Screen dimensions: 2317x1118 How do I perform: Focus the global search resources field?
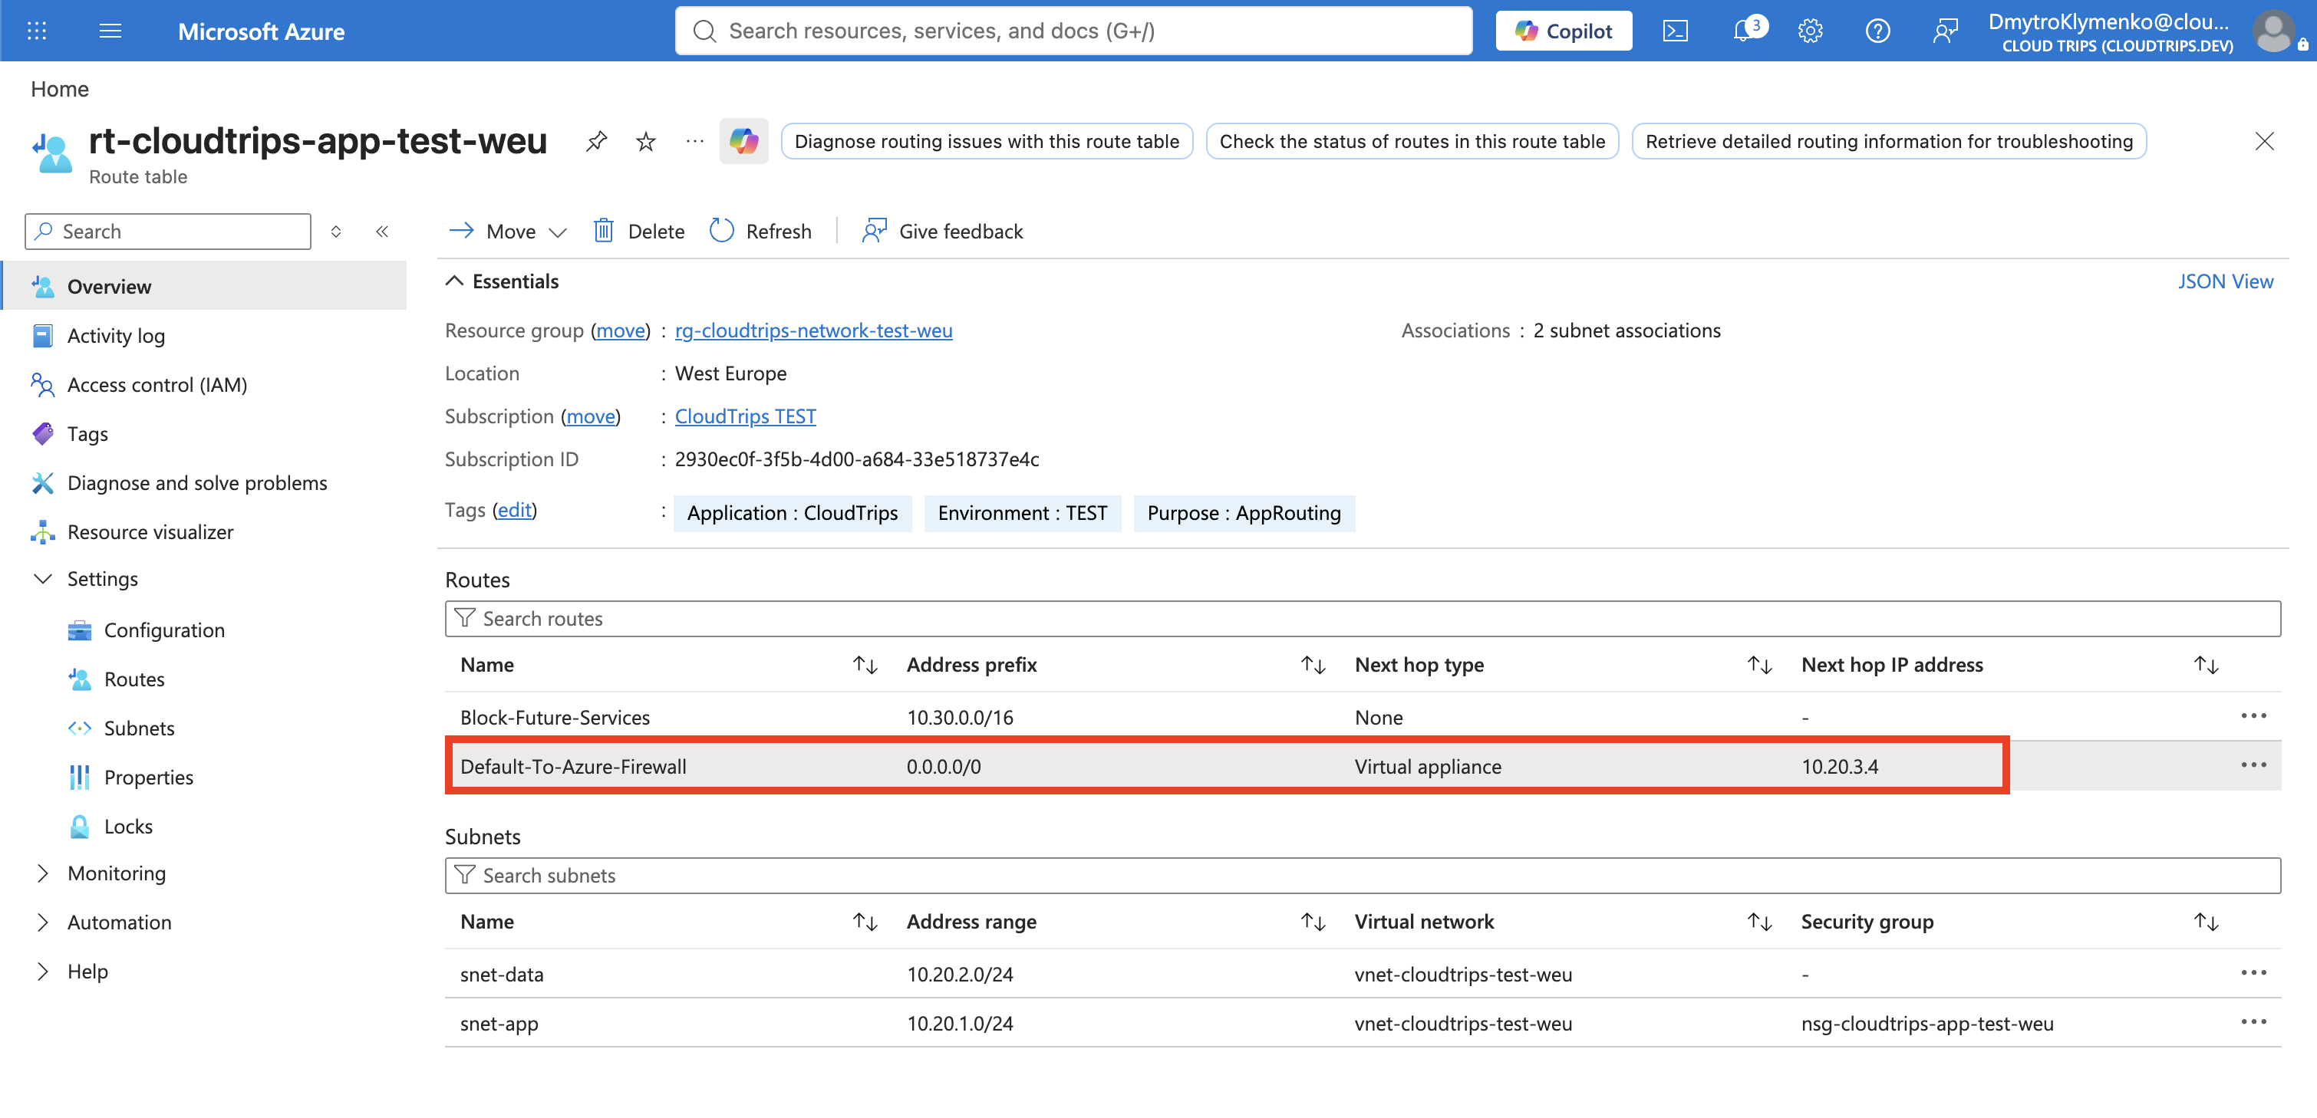click(1074, 31)
